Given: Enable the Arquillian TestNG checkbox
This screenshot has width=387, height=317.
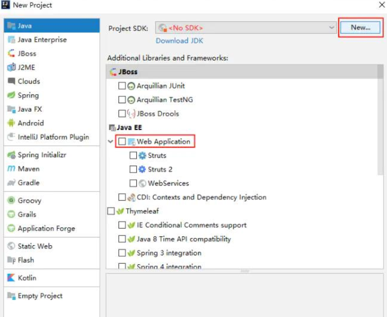Looking at the screenshot, I should [x=122, y=100].
